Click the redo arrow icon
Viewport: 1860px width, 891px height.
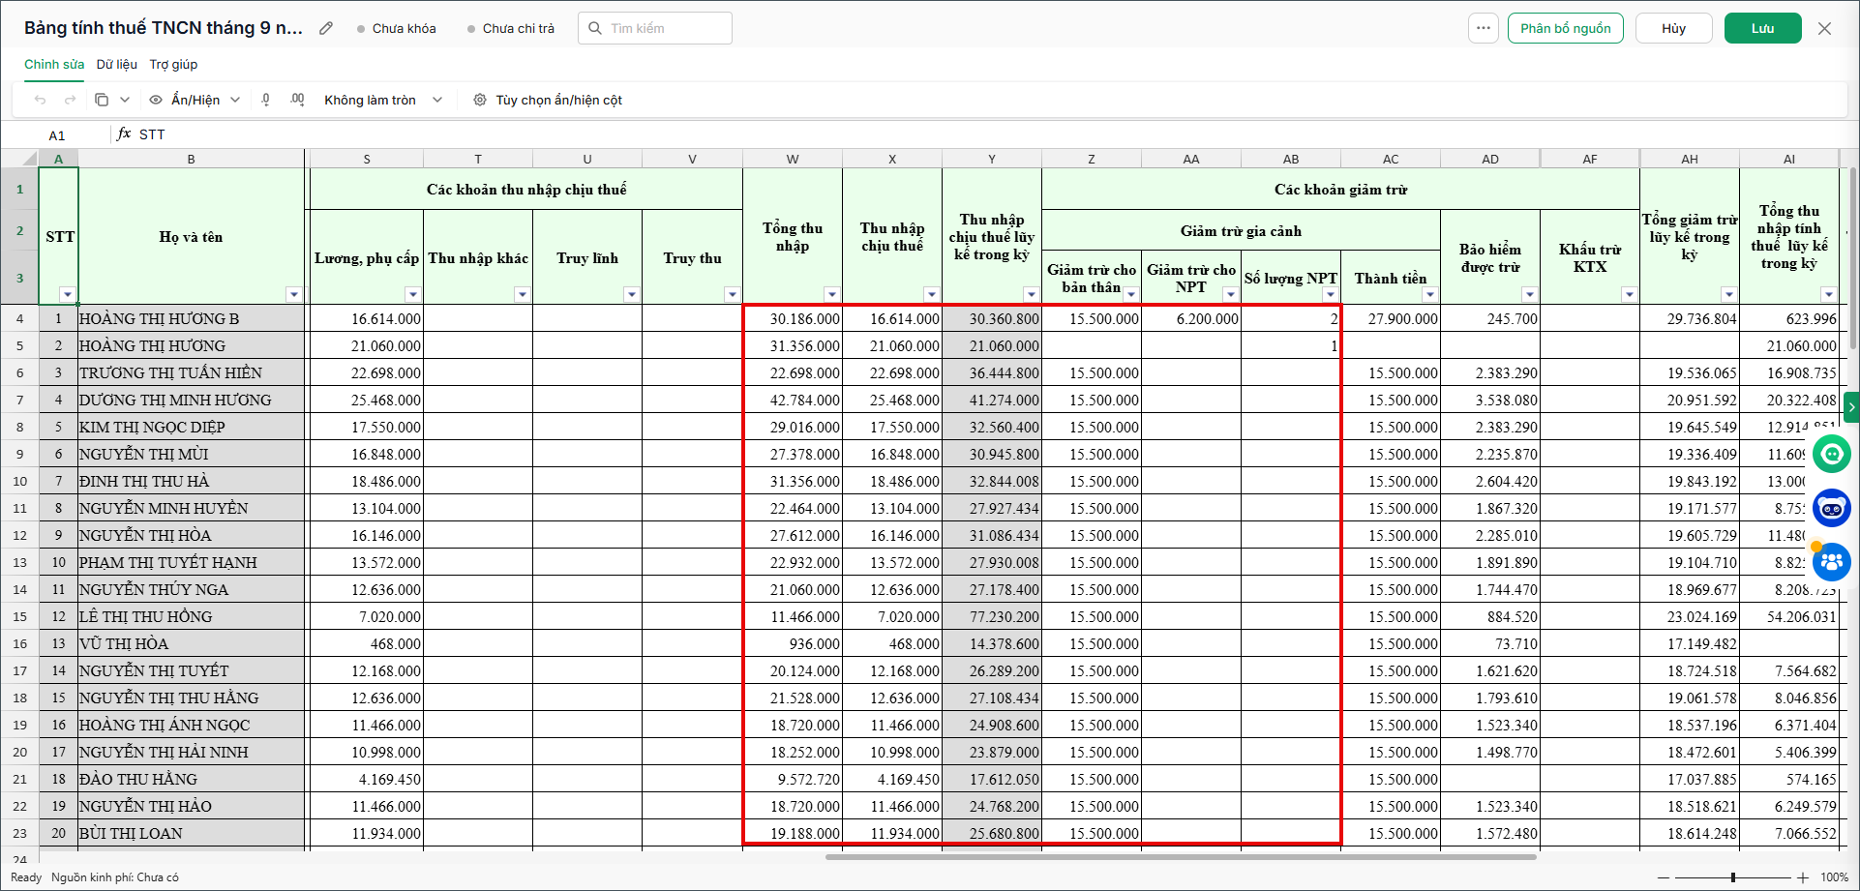(x=70, y=100)
